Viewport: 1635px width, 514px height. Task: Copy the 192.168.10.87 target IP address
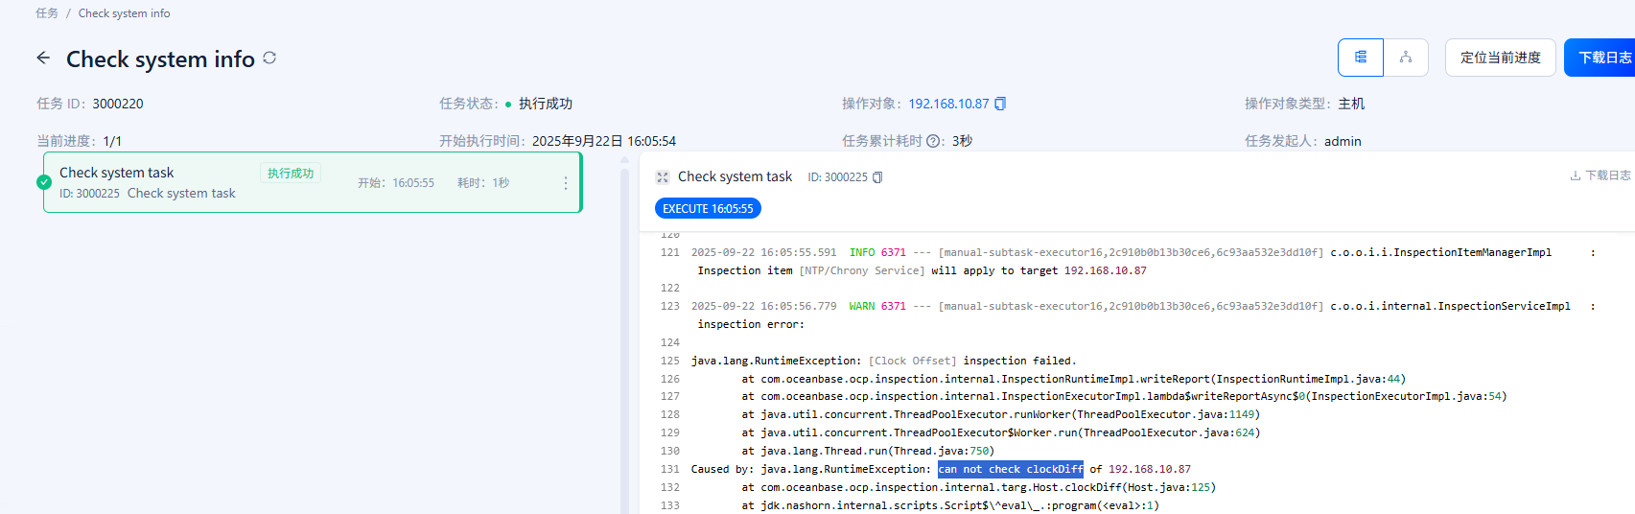click(x=1000, y=104)
